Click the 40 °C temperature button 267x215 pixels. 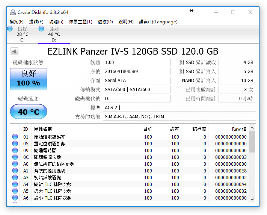tap(29, 112)
